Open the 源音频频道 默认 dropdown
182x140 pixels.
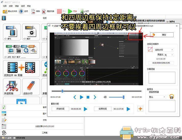[x=157, y=97]
